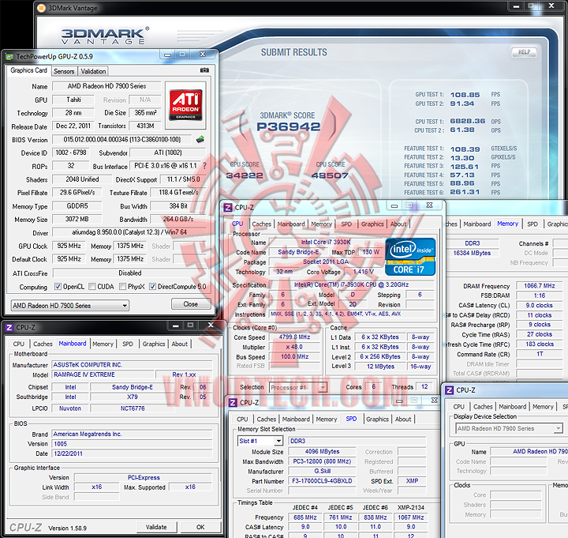Click the HELP button in 3DMark Vantage
Screen dimensions: 568x538
tap(524, 52)
